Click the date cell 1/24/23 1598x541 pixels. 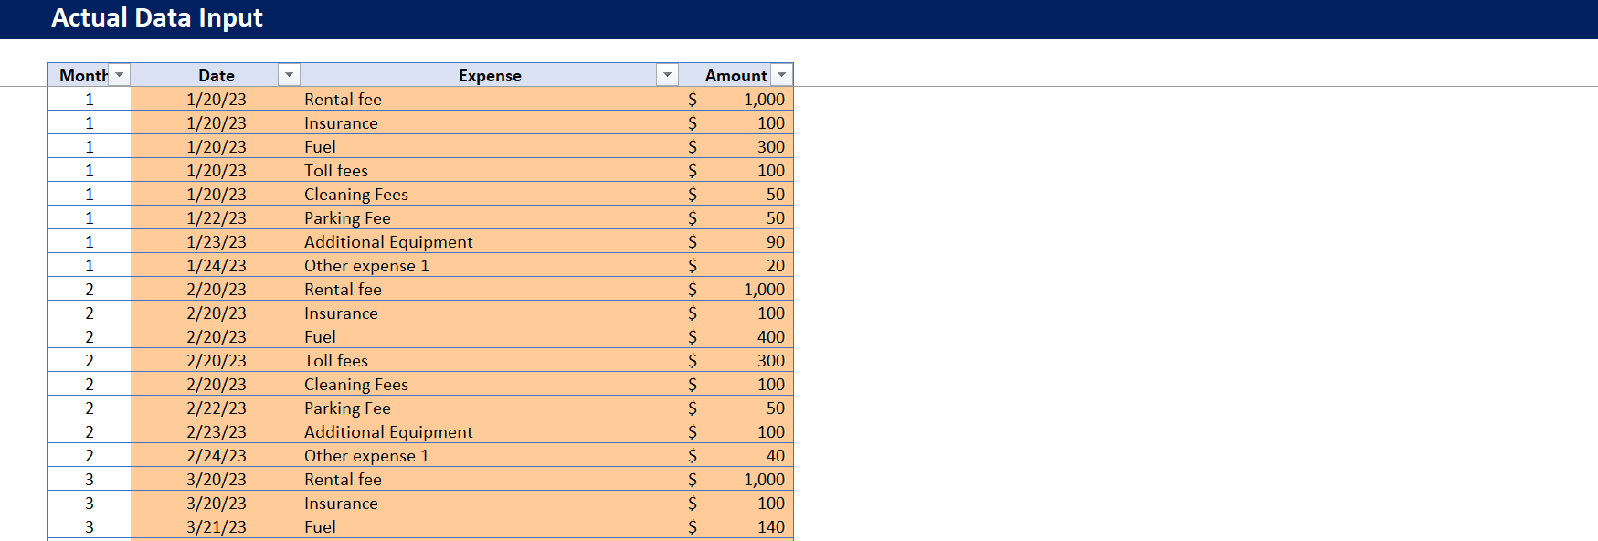click(216, 265)
